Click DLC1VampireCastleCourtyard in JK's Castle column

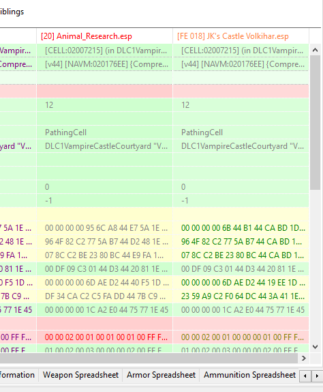pyautogui.click(x=241, y=146)
